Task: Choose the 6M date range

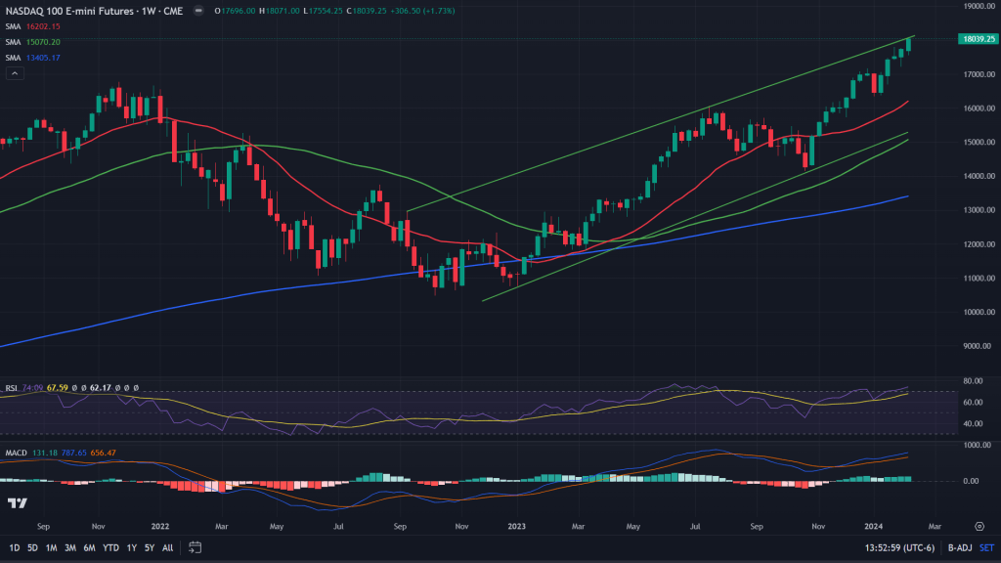Action: (x=89, y=547)
